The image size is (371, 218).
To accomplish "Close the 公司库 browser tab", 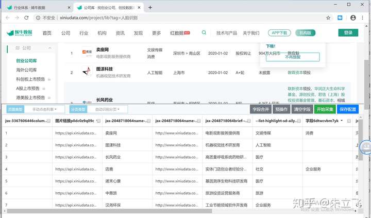I will point(139,8).
